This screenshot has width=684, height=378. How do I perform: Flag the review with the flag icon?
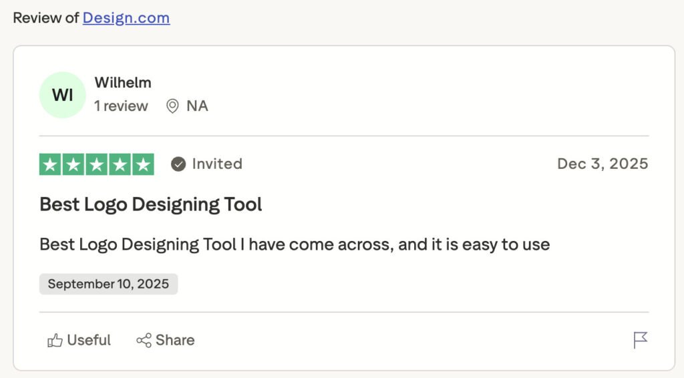point(640,340)
